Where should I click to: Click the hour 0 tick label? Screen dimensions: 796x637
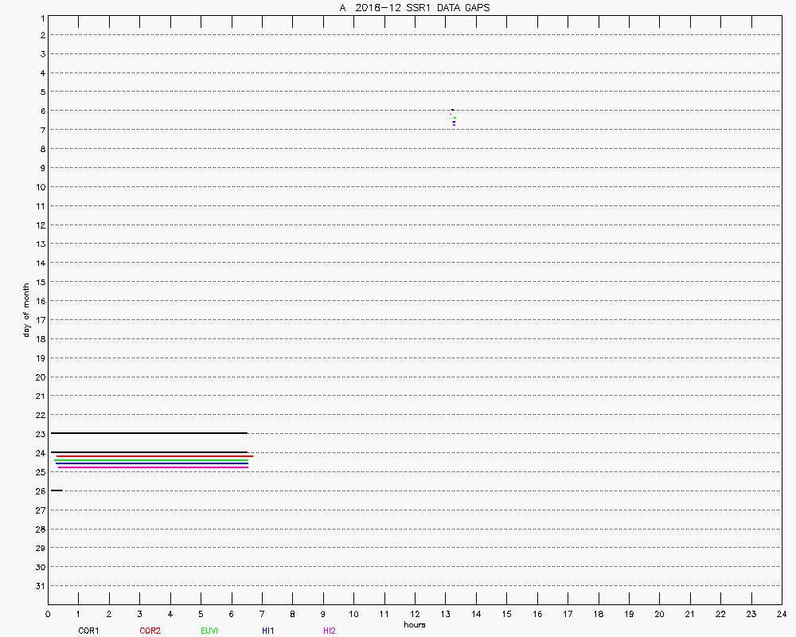click(x=48, y=614)
